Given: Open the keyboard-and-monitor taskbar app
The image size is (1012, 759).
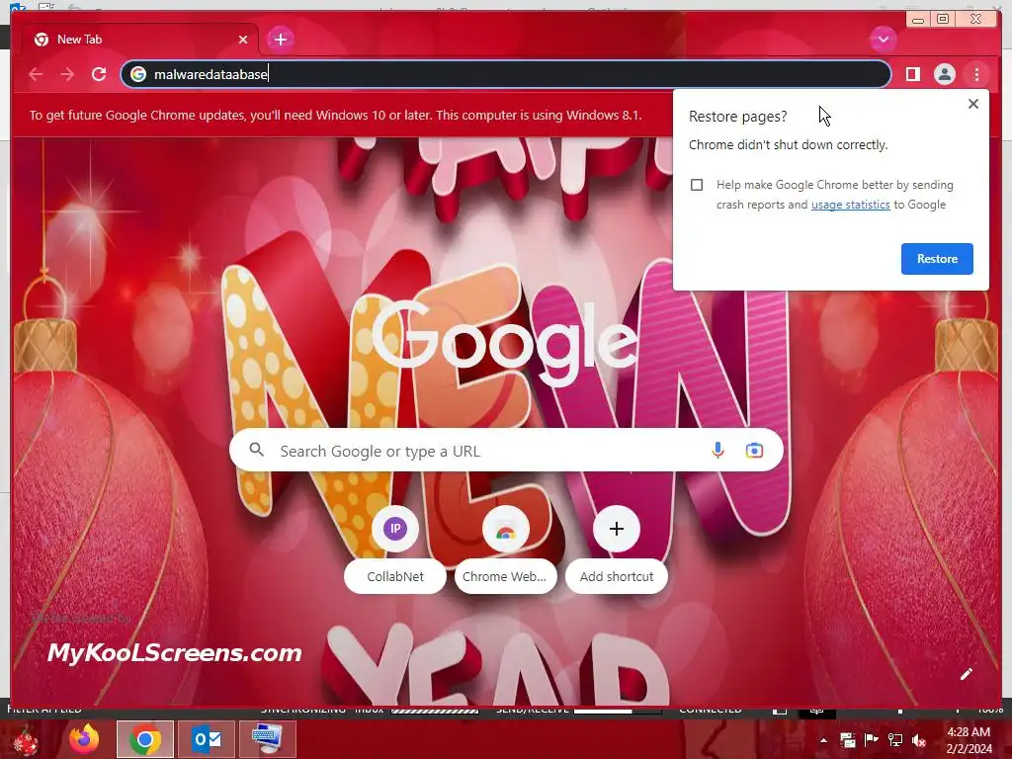Looking at the screenshot, I should point(267,739).
